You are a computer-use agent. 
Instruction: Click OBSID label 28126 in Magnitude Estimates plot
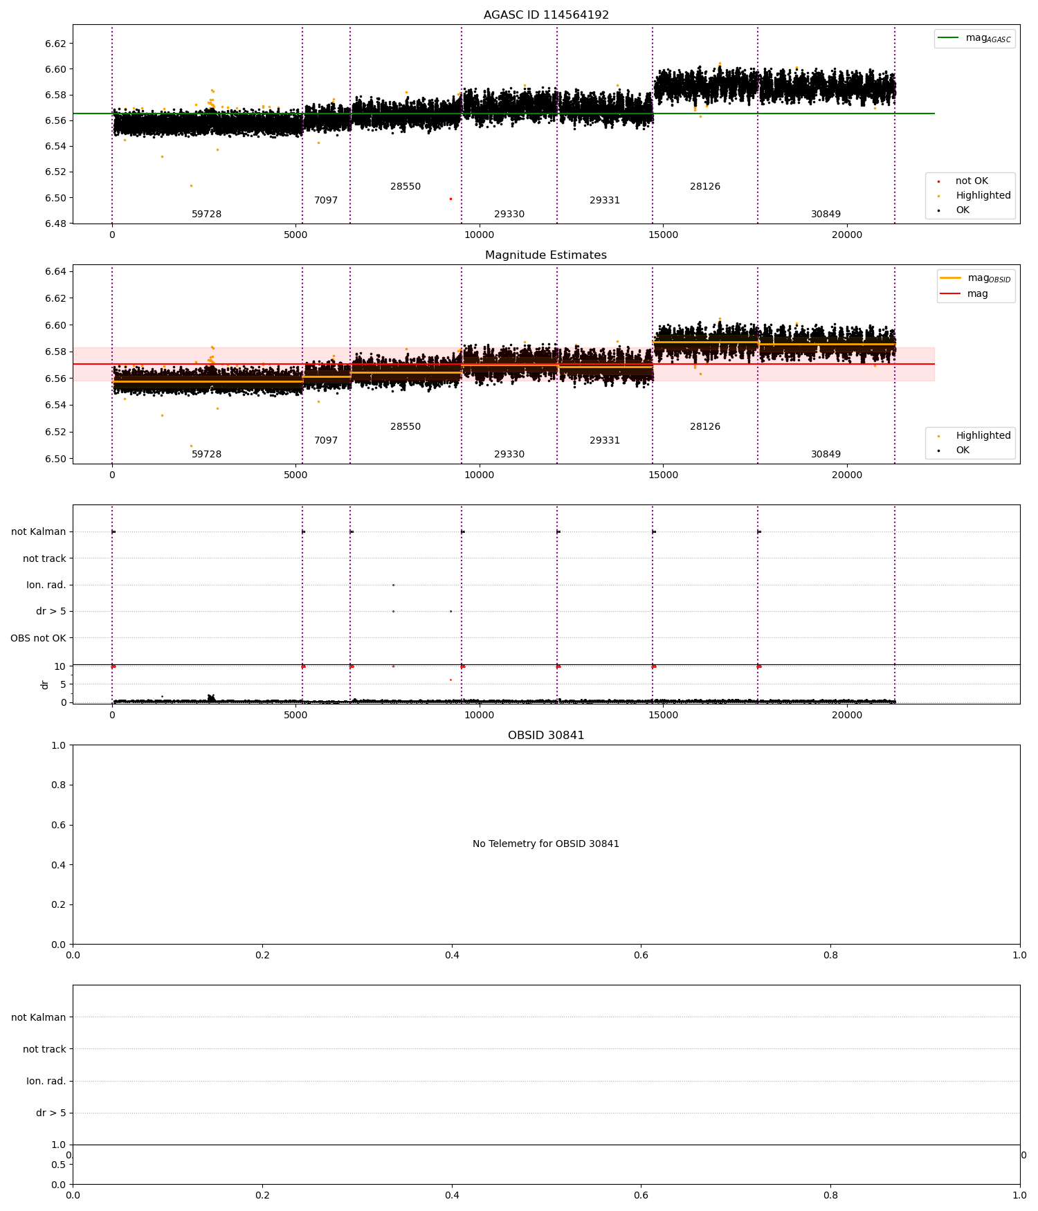click(x=705, y=427)
